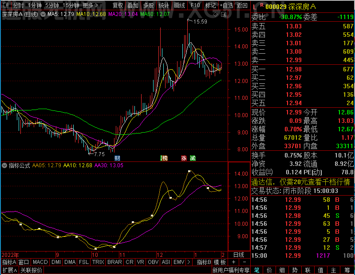Click the red L icon beside stock code
Viewport: 355px width, 275px height.
click(x=255, y=7)
